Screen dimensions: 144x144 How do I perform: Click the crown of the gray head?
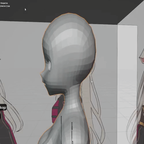coord(69,17)
